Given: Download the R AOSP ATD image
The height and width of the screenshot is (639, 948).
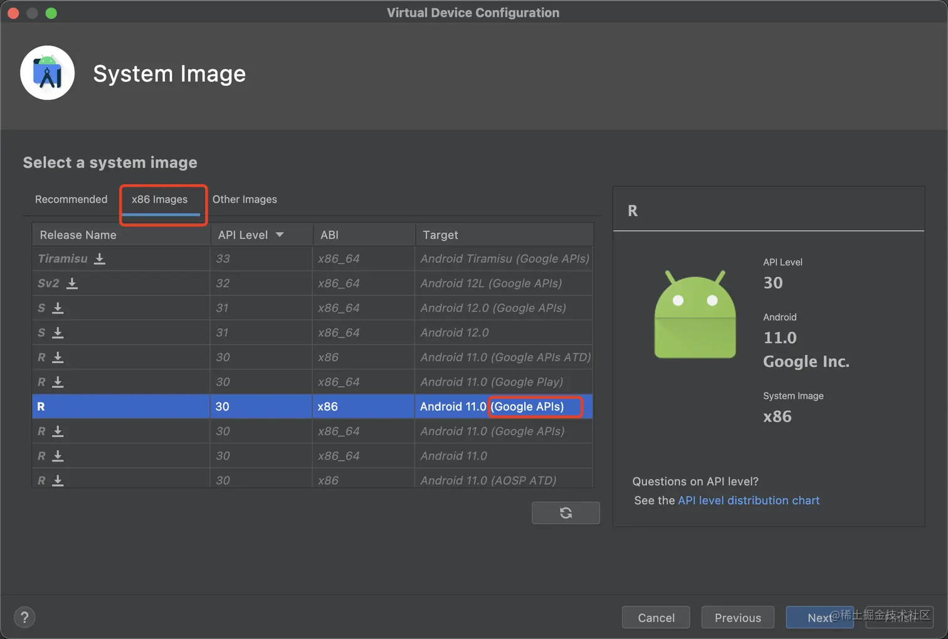Looking at the screenshot, I should [x=58, y=480].
